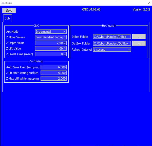
Task: Open the Z Move Values dropdown
Action: click(51, 37)
